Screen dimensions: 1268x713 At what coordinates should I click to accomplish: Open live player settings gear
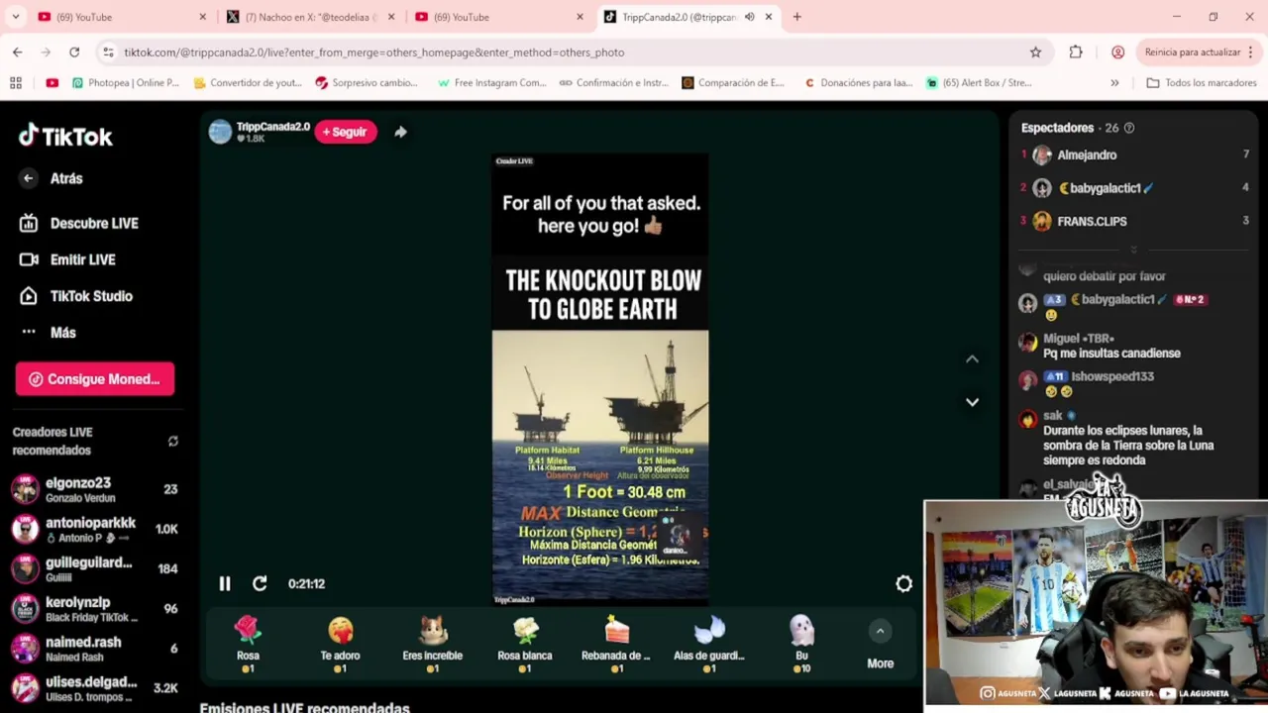point(903,584)
